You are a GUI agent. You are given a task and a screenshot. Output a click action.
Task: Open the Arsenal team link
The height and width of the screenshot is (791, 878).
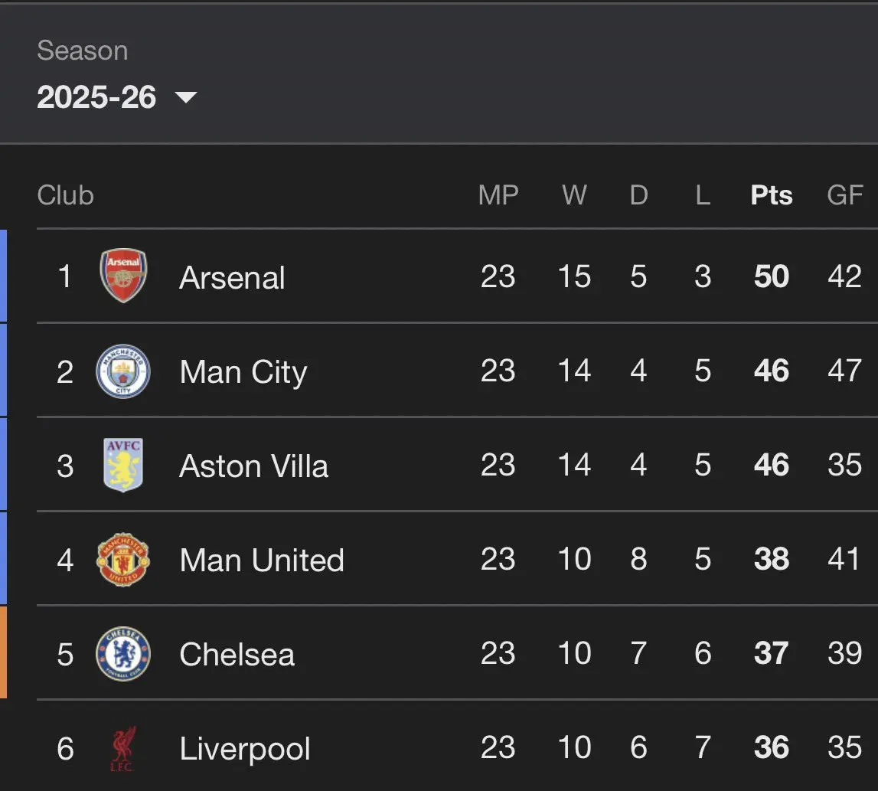(x=232, y=277)
